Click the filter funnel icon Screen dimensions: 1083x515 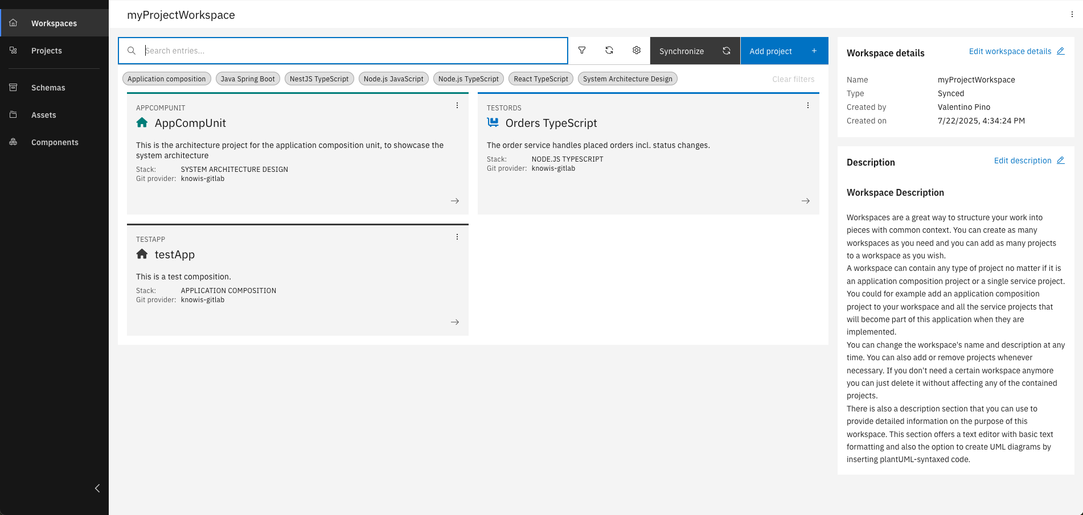pyautogui.click(x=582, y=51)
